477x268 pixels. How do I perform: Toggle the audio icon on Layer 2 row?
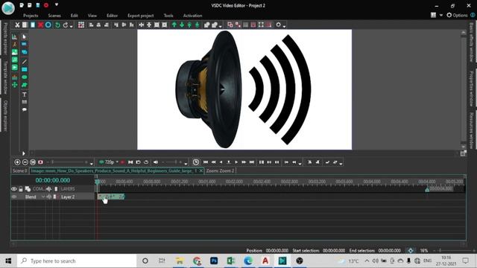tap(48, 197)
